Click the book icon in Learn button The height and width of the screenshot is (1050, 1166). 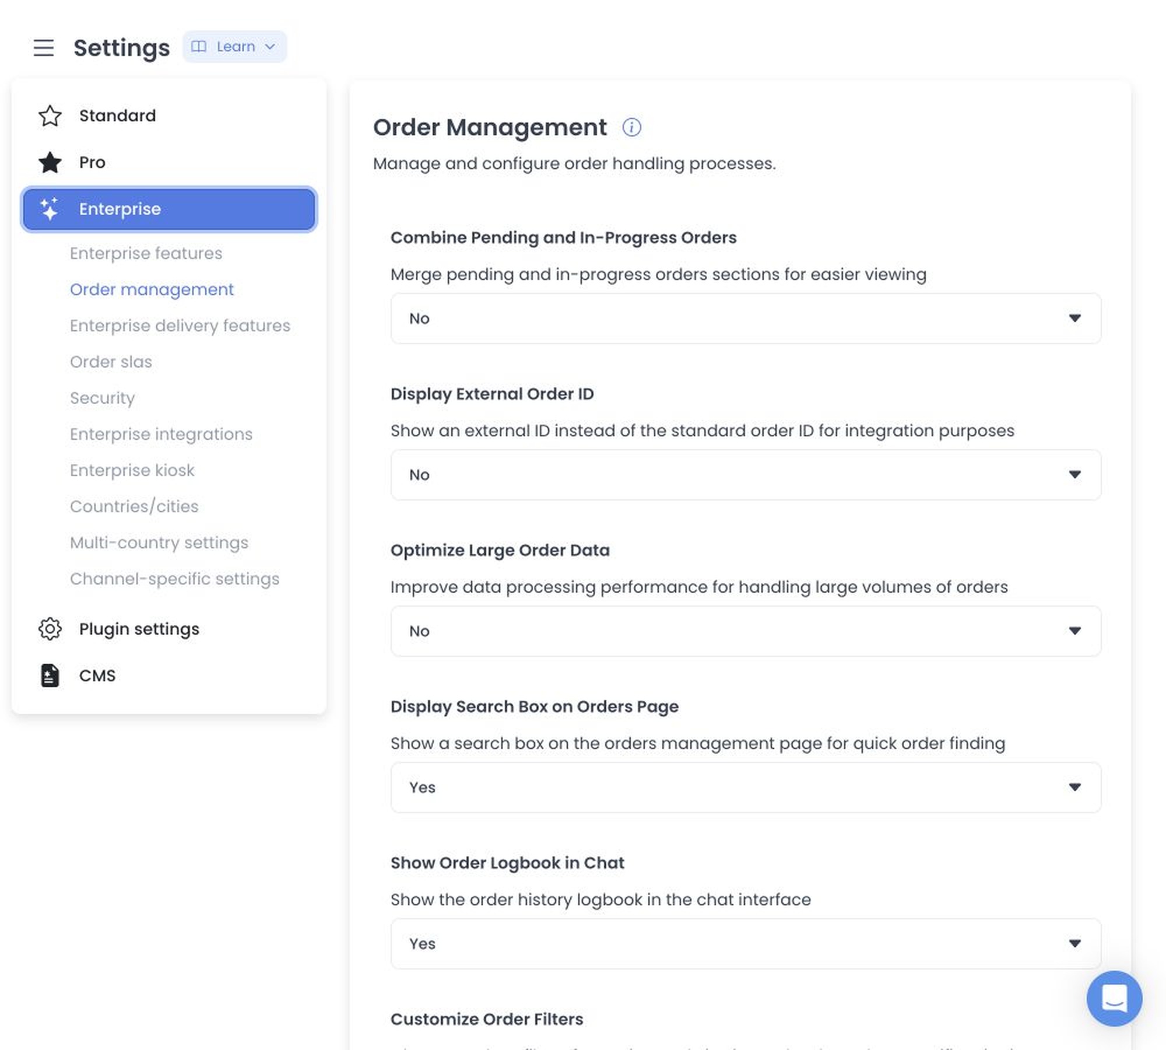199,47
